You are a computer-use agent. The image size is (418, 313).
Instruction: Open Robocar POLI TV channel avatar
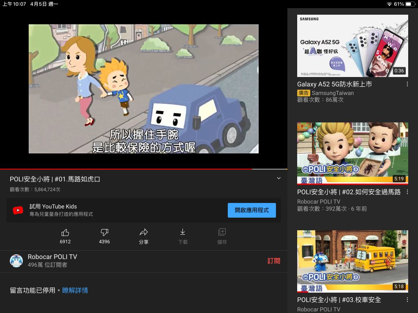pyautogui.click(x=16, y=261)
